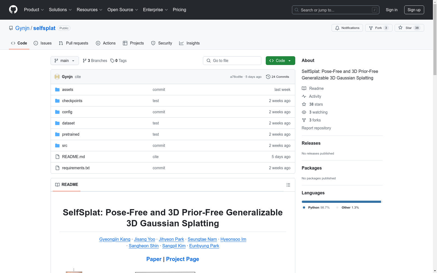View the 24 Commits history

point(277,77)
